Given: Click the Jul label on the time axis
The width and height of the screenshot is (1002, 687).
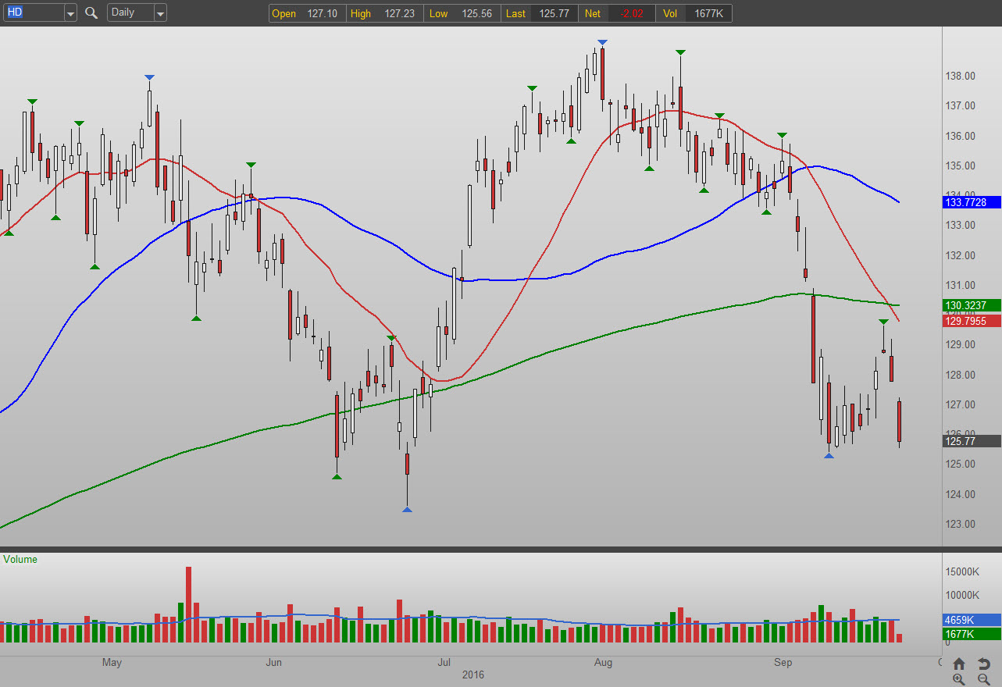Looking at the screenshot, I should [444, 663].
